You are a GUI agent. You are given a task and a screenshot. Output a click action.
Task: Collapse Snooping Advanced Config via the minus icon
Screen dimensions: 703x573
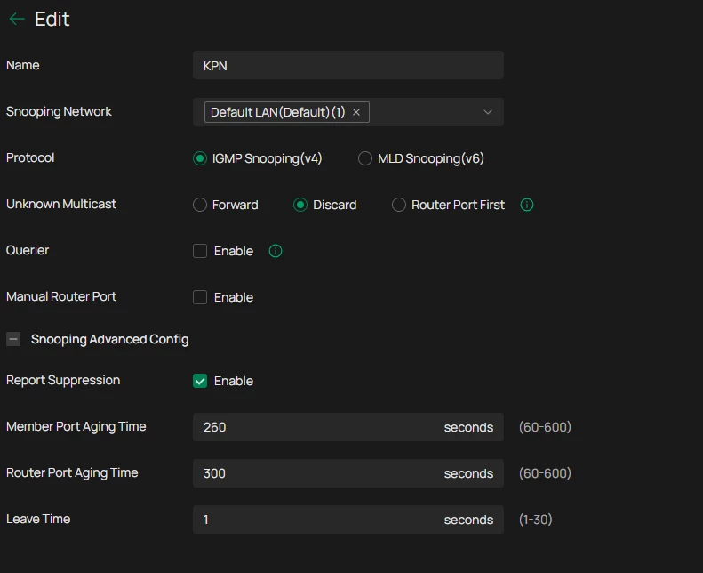[13, 339]
